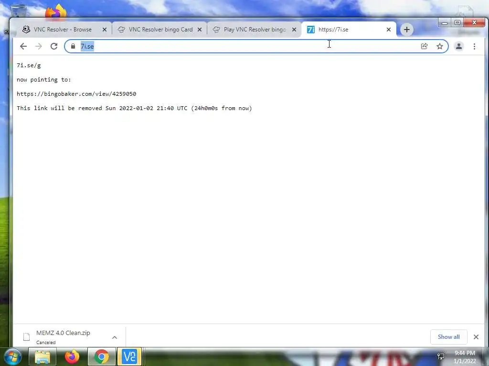Click the text '7i.se/g'

pyautogui.click(x=29, y=65)
